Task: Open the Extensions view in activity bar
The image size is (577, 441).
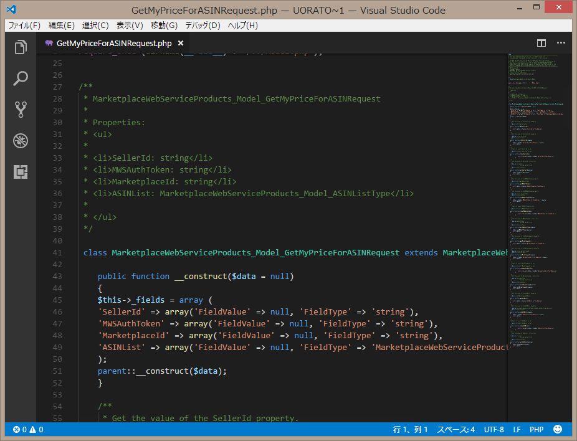Action: (21, 172)
